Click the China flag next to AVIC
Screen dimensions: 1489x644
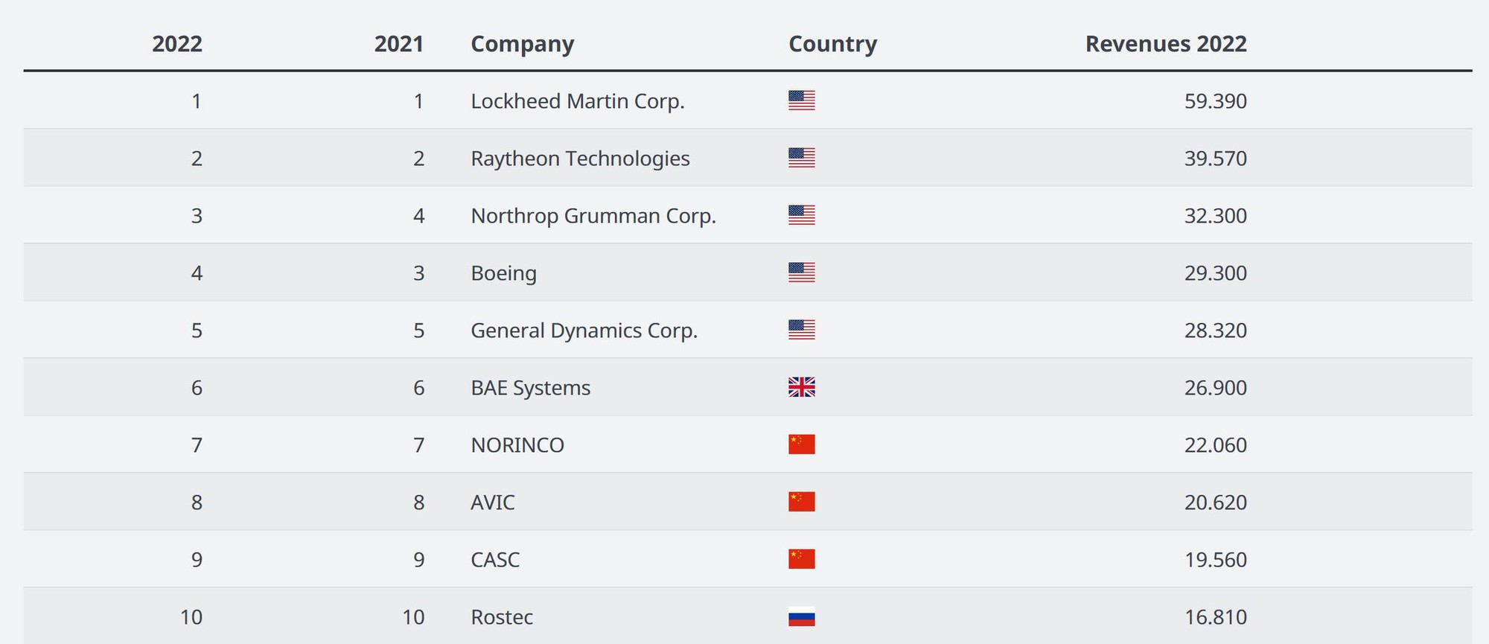pyautogui.click(x=801, y=502)
